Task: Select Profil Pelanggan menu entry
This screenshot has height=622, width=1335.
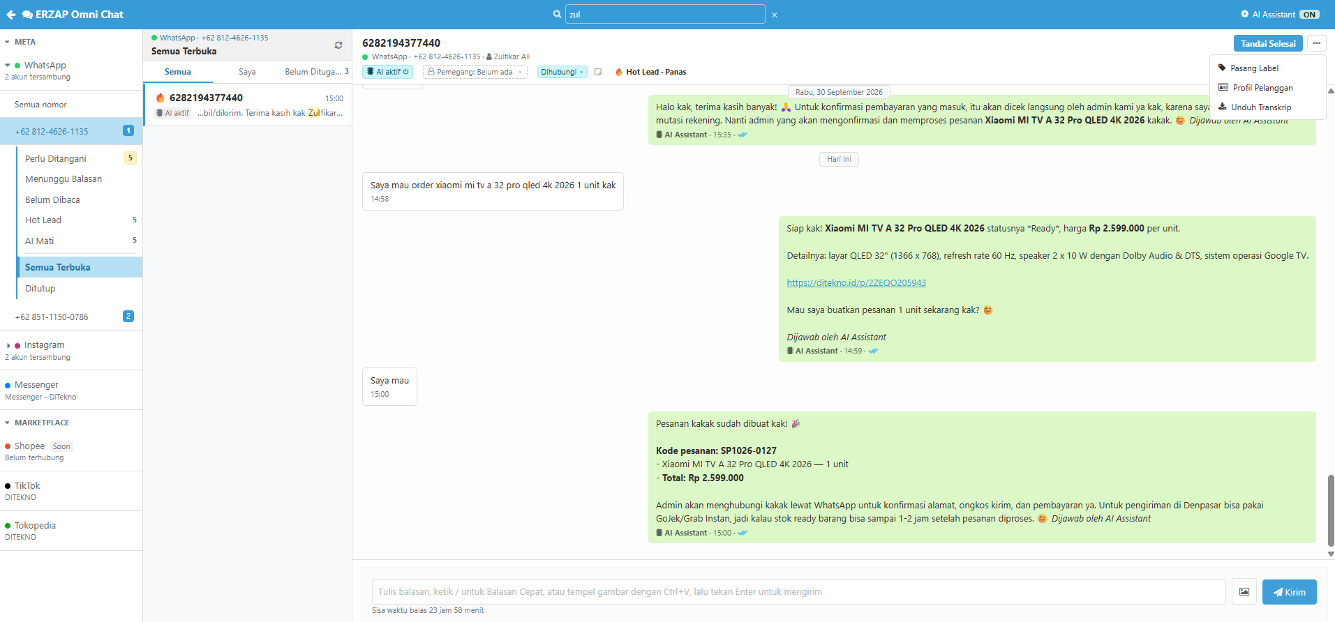Action: point(1268,88)
